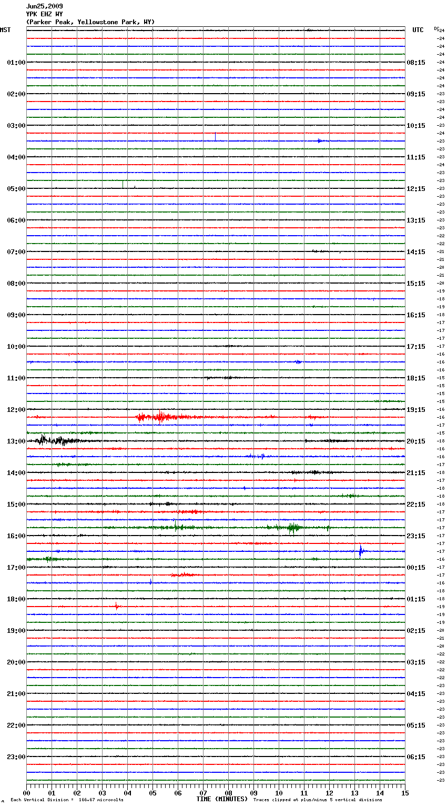This screenshot has width=447, height=807.
Task: Select the 06:00 MST time label
Action: coord(16,220)
